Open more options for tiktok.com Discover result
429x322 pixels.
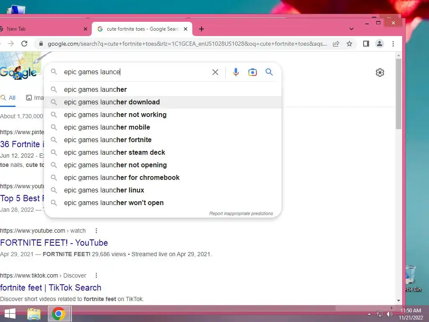pos(96,275)
